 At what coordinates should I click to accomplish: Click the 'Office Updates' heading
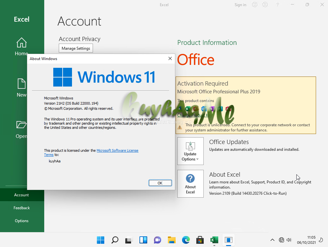(x=229, y=142)
